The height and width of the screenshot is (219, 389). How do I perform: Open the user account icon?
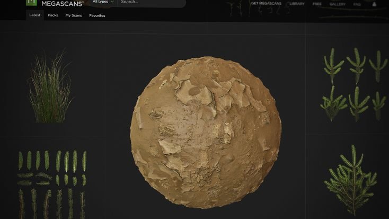click(374, 4)
